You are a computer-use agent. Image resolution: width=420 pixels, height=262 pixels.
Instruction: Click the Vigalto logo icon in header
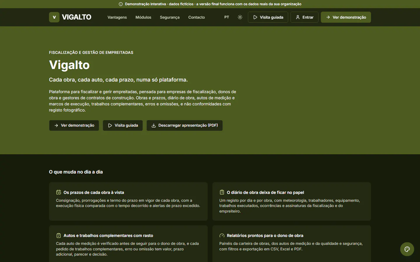(x=54, y=17)
